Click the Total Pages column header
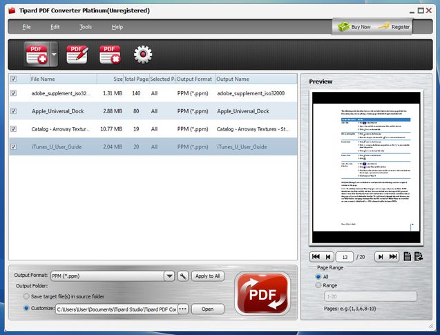The height and width of the screenshot is (335, 440). [x=136, y=79]
